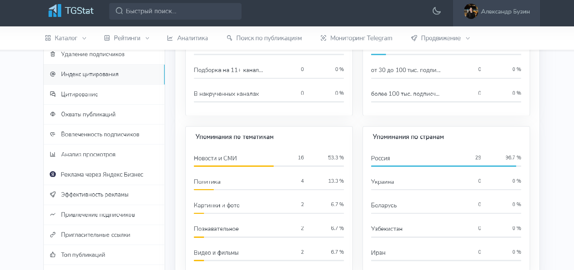This screenshot has height=270, width=574.
Task: Open Поиск по публикациям in navigation
Action: (x=264, y=38)
